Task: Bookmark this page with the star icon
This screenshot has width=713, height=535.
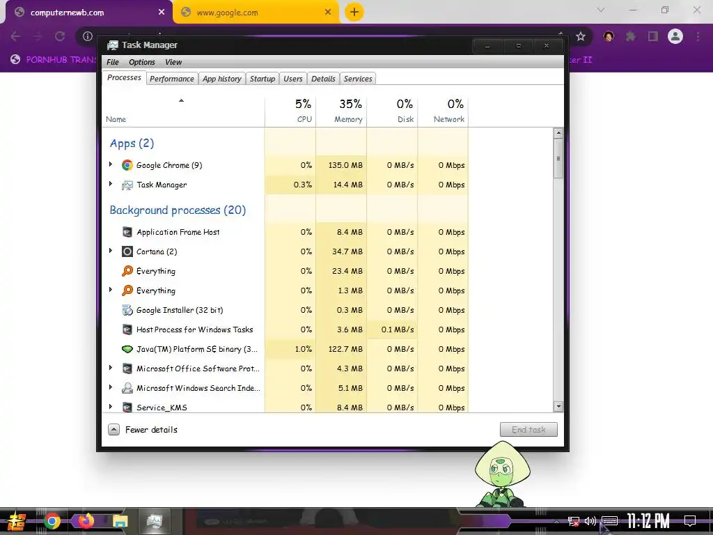Action: 580,36
